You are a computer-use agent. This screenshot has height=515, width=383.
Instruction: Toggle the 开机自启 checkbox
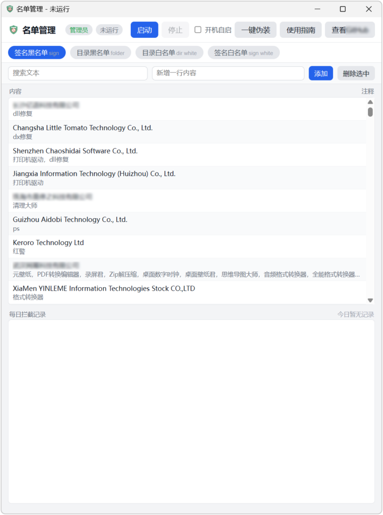(x=198, y=30)
